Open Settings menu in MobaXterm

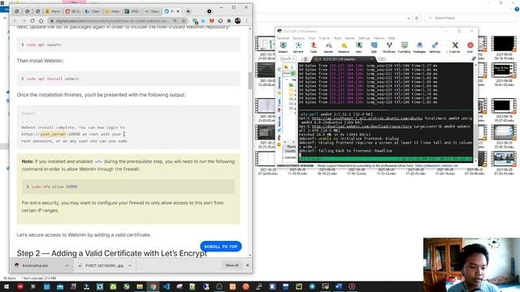pos(364,38)
